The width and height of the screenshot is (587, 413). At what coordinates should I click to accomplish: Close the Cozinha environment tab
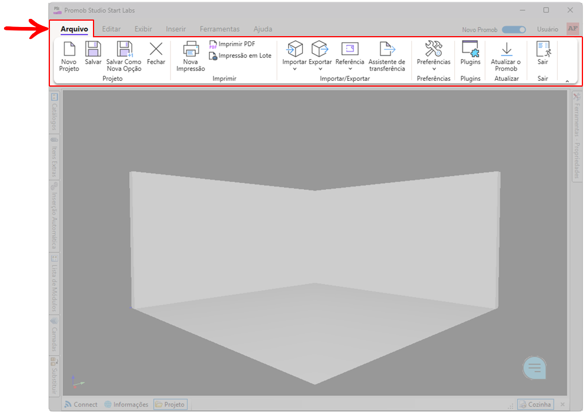click(562, 404)
